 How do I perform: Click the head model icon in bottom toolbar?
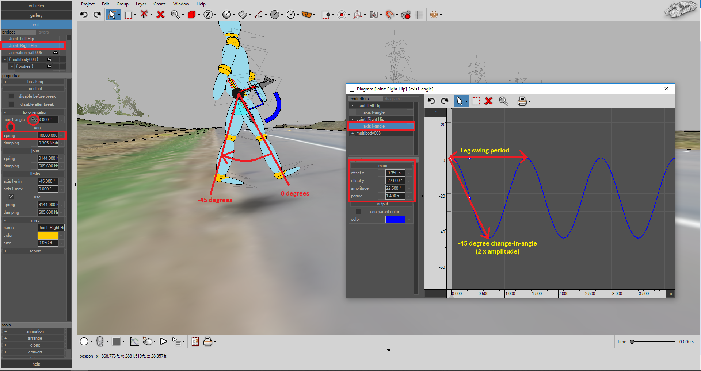[100, 341]
